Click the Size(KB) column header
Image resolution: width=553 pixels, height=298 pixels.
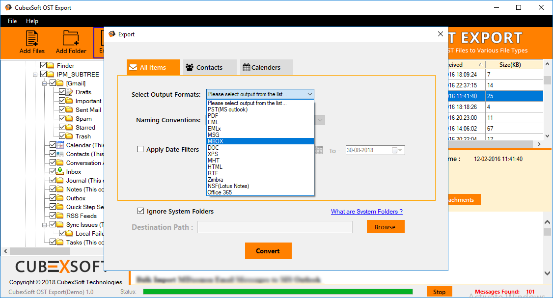tap(514, 64)
